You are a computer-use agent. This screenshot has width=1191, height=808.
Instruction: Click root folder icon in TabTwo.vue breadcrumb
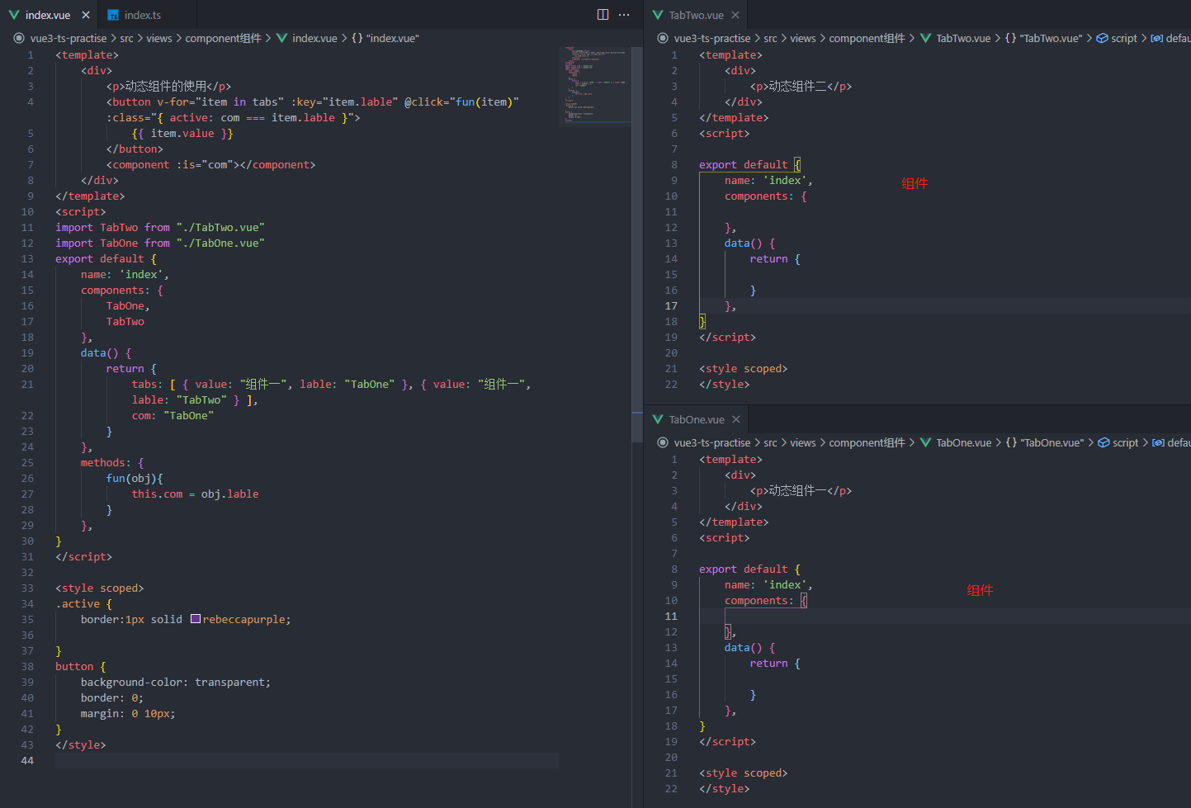663,38
